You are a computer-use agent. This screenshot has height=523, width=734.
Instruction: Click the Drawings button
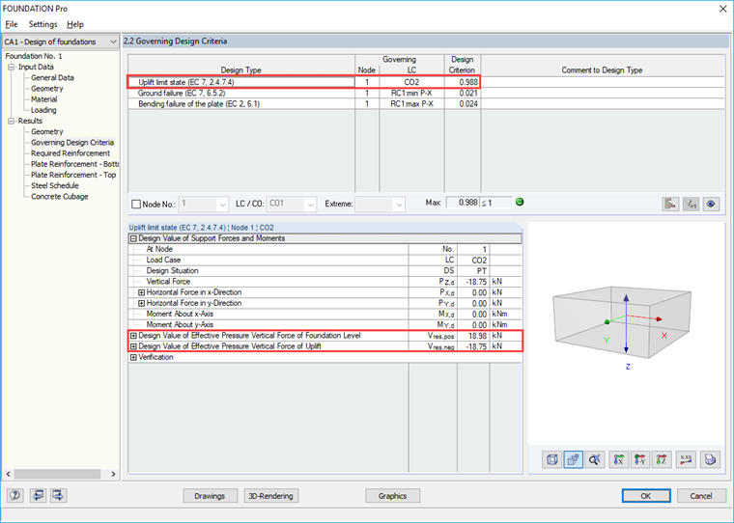pyautogui.click(x=210, y=496)
